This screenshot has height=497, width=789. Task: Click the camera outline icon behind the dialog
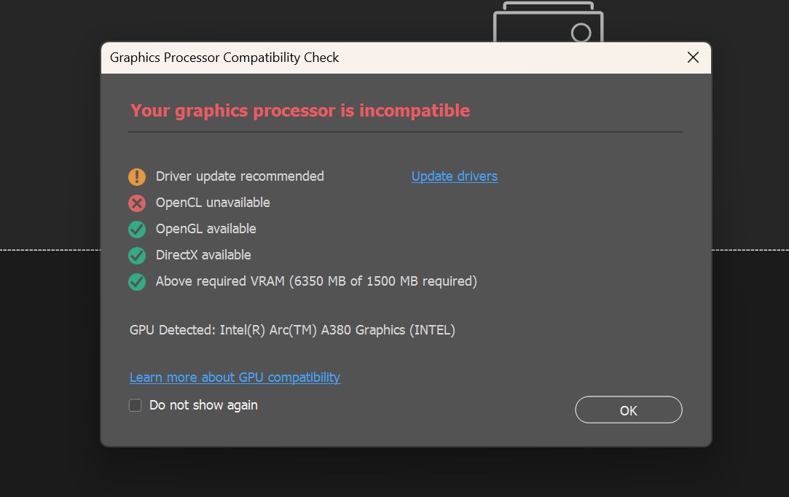point(548,22)
